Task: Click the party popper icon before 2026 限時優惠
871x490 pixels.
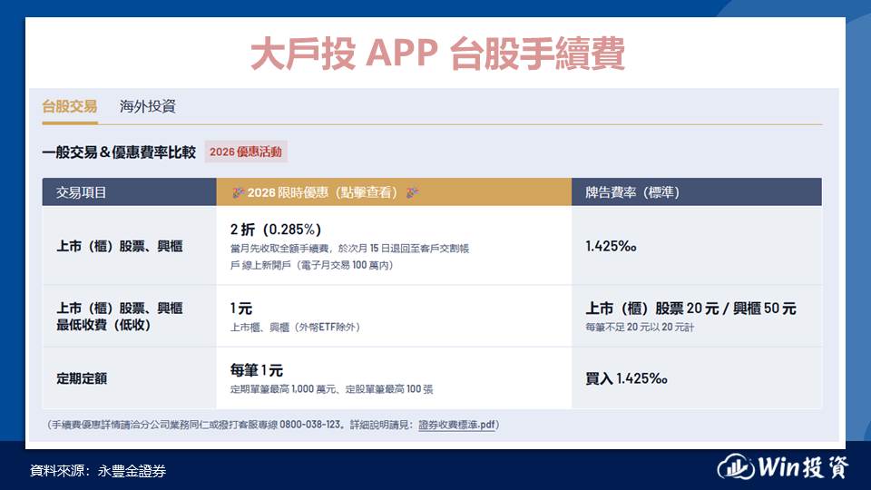Action: coord(238,192)
